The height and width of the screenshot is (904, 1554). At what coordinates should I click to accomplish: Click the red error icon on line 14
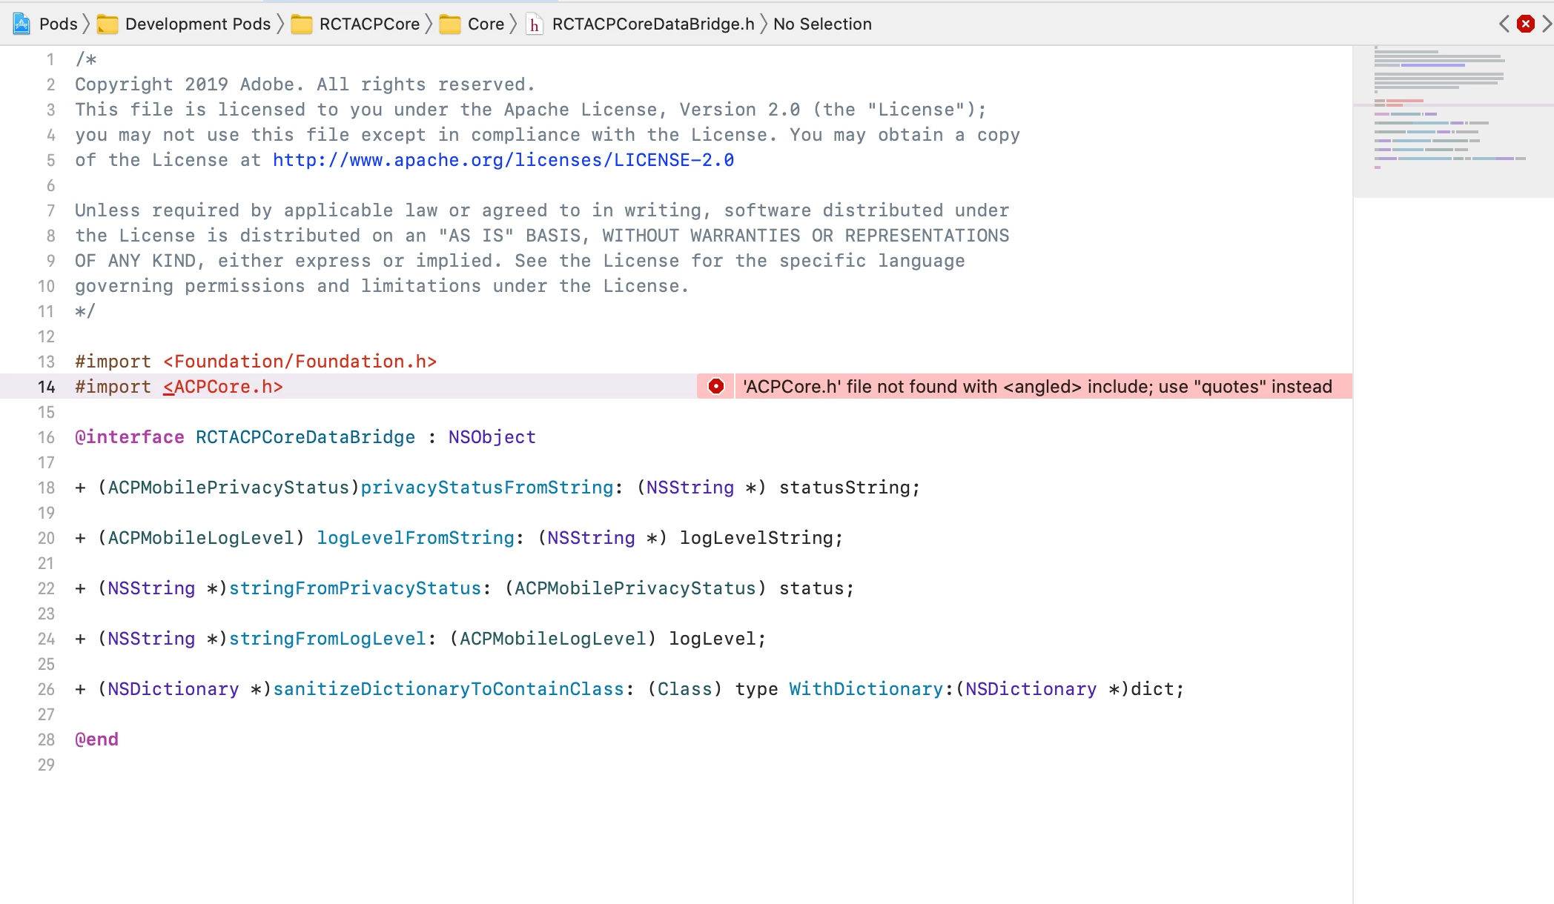click(715, 386)
